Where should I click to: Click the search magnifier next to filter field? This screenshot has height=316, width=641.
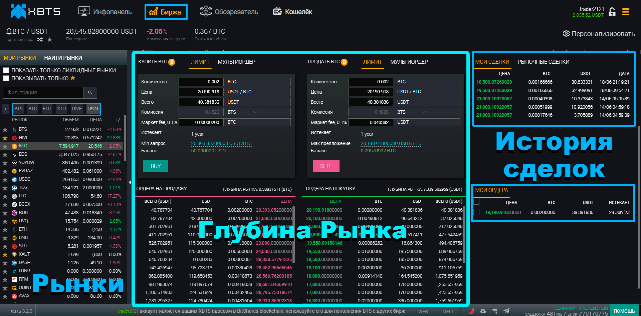pyautogui.click(x=90, y=93)
